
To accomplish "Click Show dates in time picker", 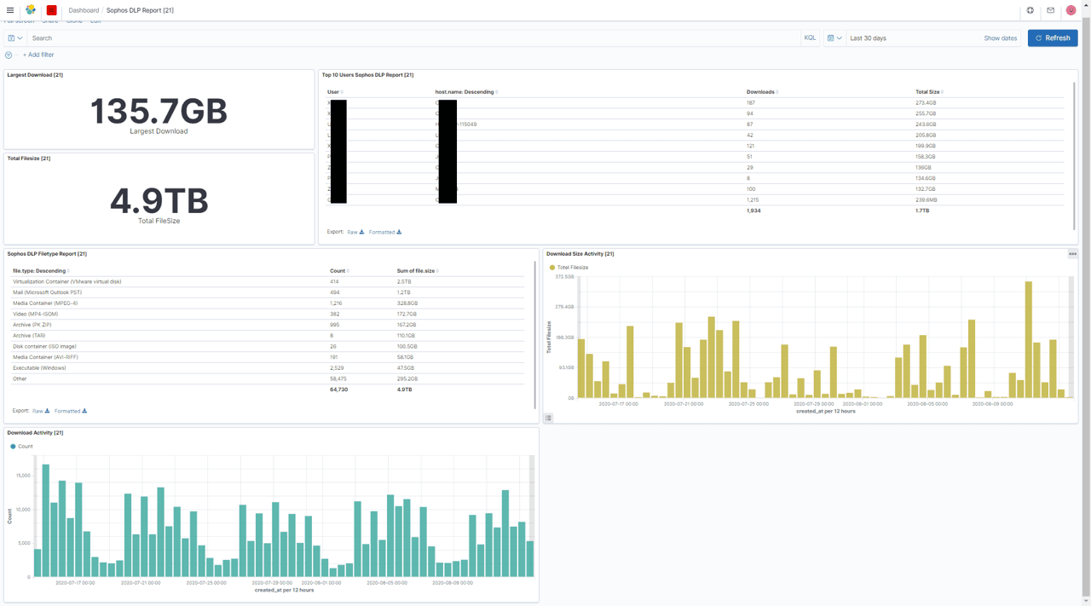I will [1000, 38].
